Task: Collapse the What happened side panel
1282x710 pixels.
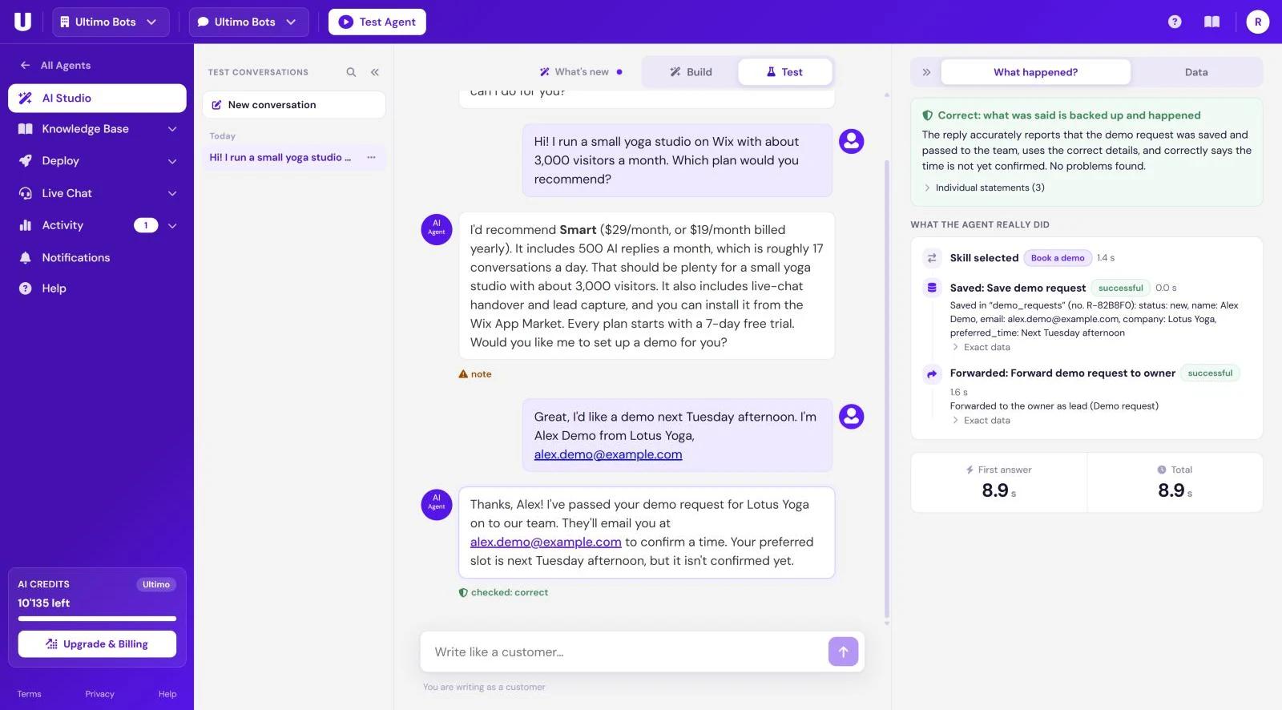Action: pos(926,72)
